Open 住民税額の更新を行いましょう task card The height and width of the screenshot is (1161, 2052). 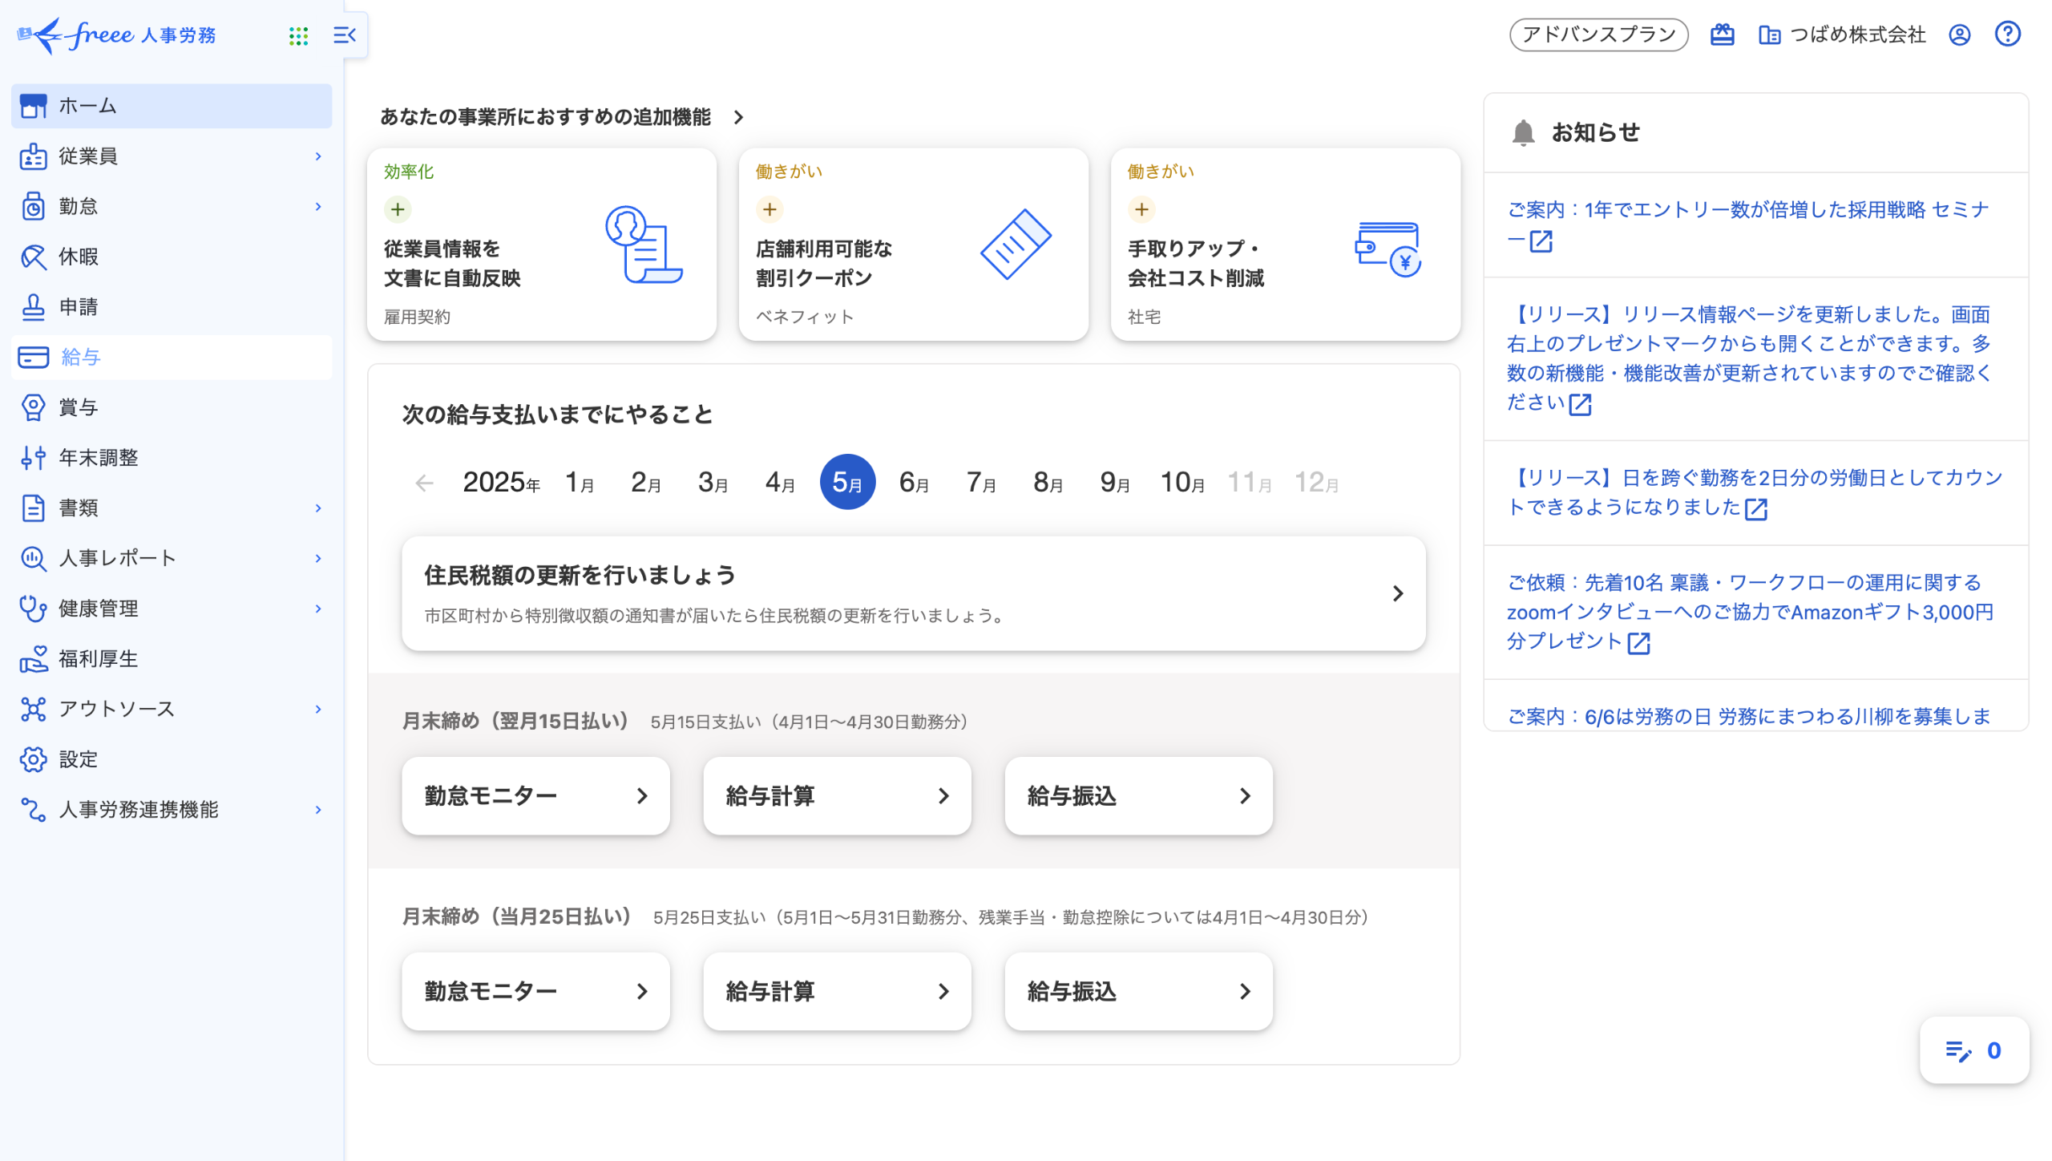click(913, 593)
